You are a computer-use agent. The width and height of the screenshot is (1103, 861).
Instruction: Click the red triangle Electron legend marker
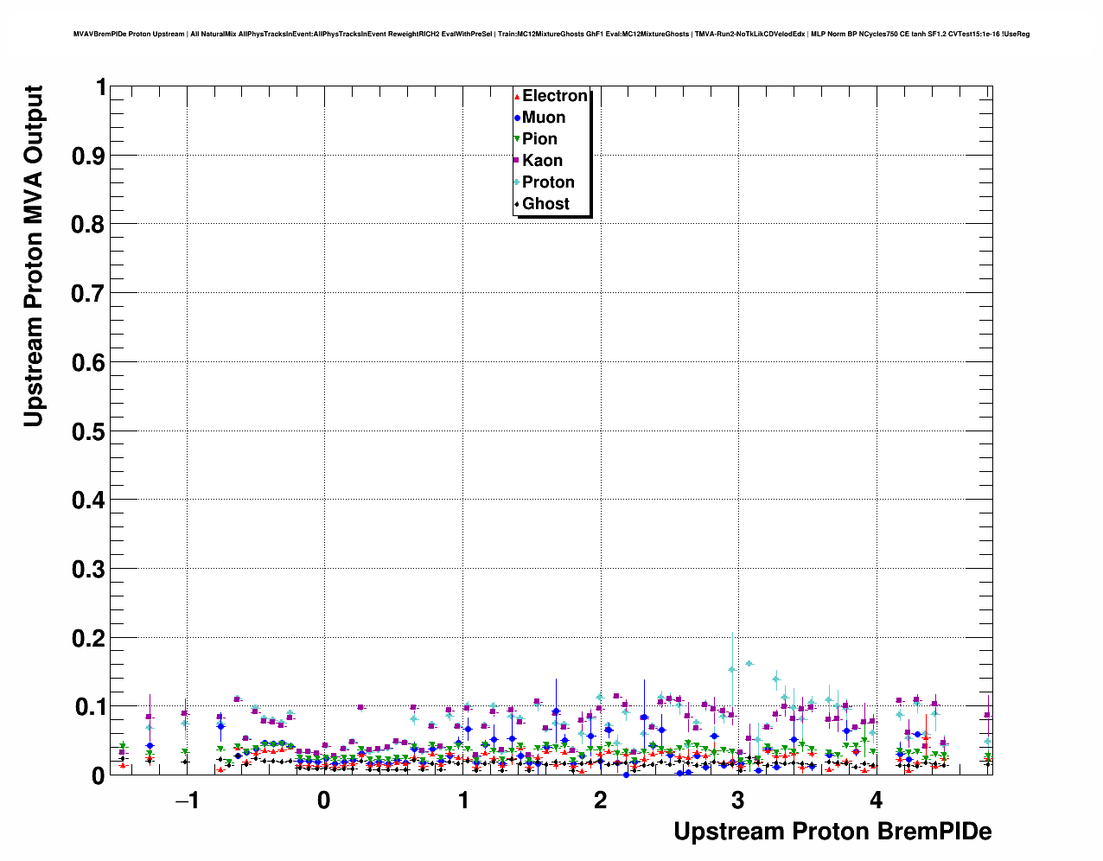coord(517,96)
